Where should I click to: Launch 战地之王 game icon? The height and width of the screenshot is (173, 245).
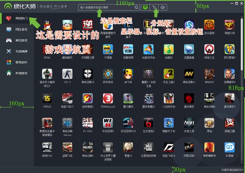click(209, 49)
